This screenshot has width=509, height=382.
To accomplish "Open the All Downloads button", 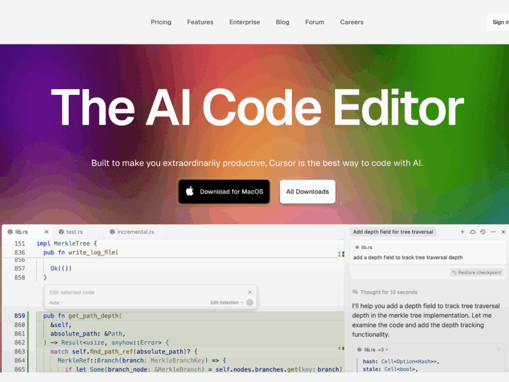I will point(307,192).
